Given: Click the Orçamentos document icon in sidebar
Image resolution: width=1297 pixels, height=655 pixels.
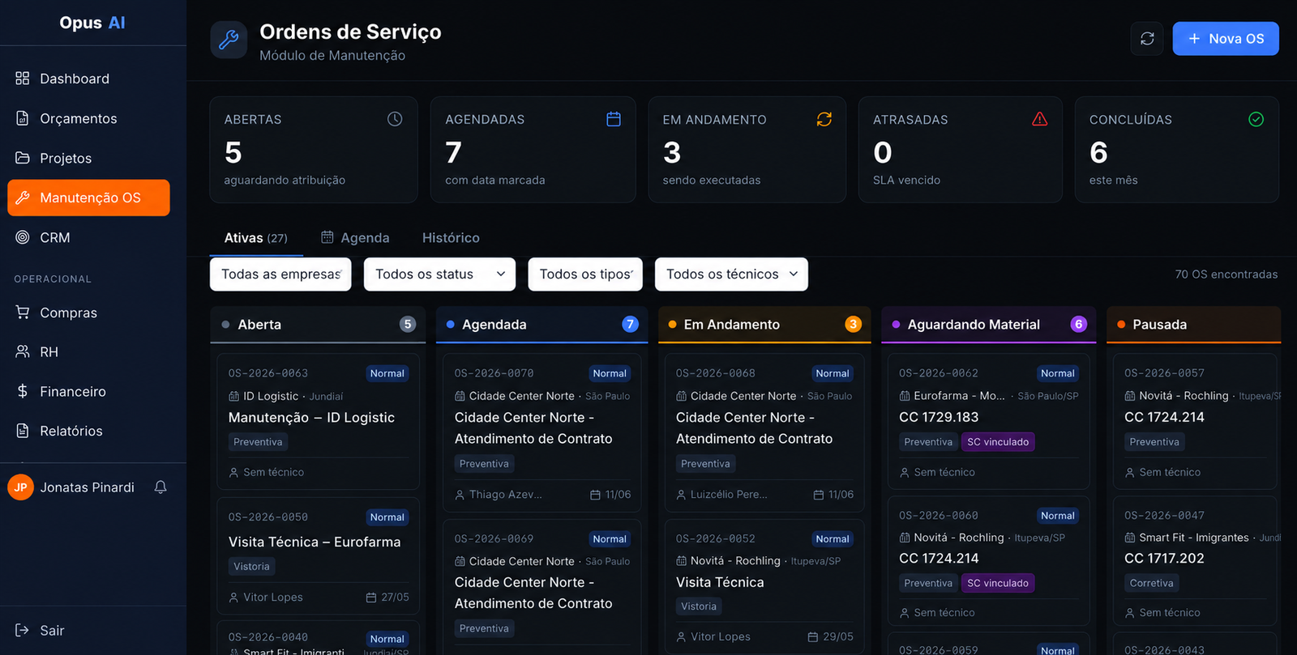Looking at the screenshot, I should coord(23,118).
